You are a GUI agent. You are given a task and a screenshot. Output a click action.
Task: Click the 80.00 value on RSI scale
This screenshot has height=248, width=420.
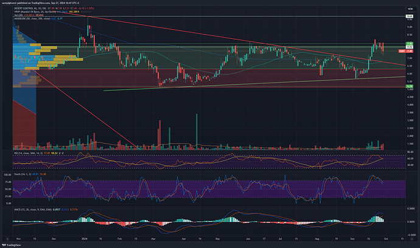tap(410, 152)
